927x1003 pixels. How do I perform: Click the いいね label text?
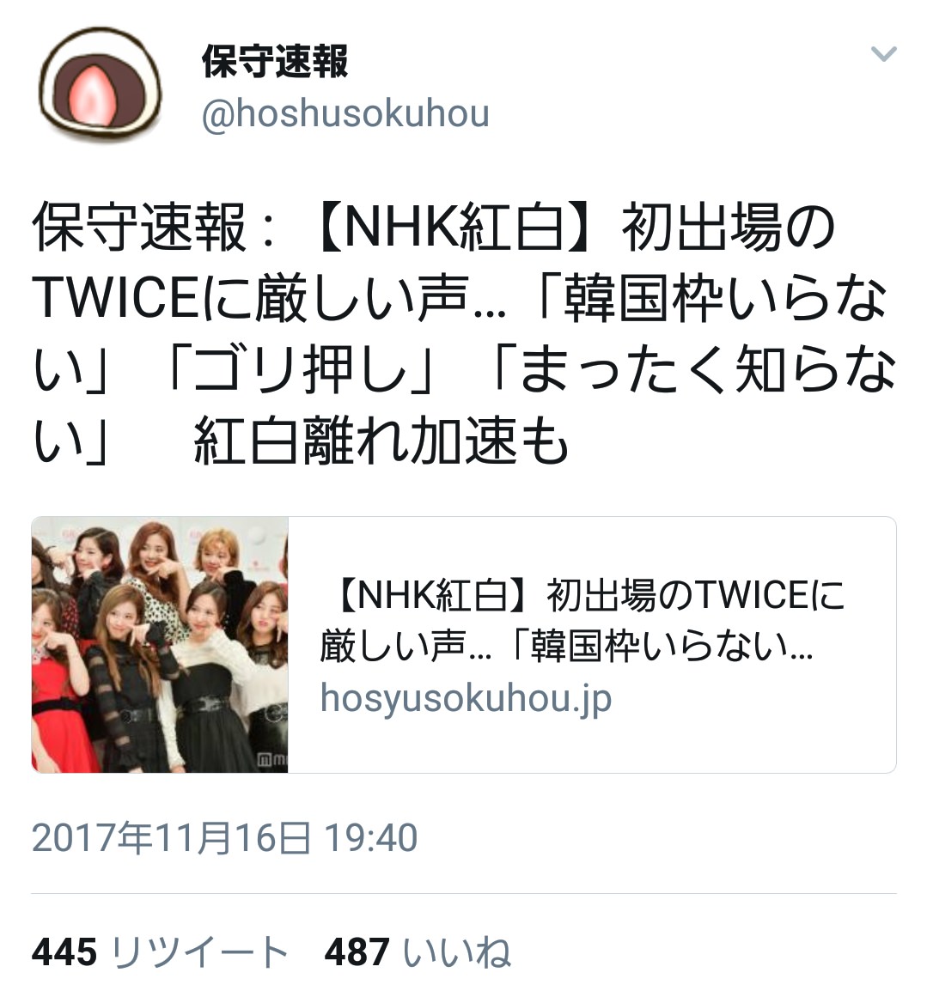[457, 952]
